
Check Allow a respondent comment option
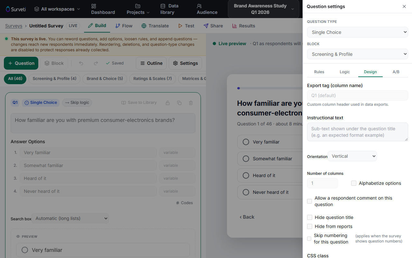pyautogui.click(x=310, y=201)
